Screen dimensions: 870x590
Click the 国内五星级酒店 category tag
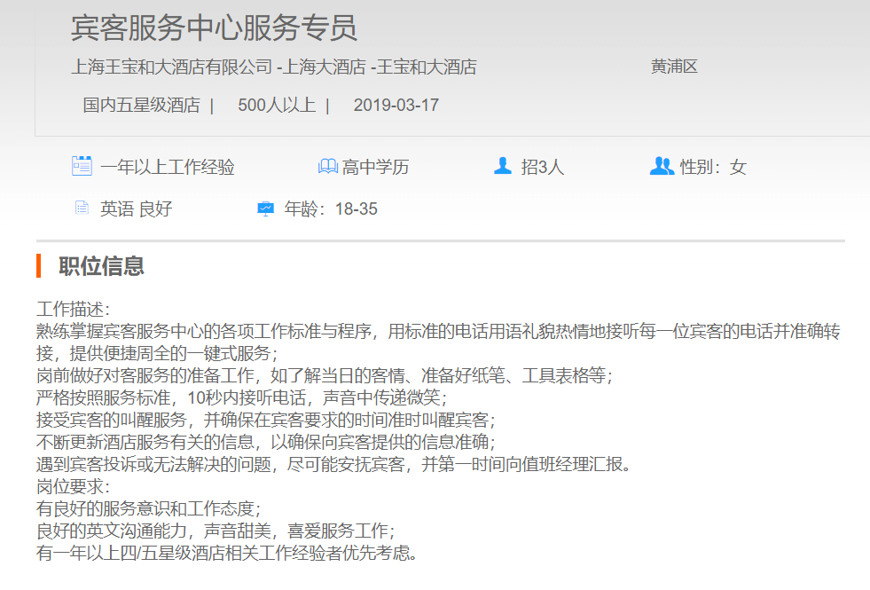click(141, 105)
